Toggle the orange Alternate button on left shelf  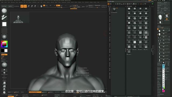(4, 54)
